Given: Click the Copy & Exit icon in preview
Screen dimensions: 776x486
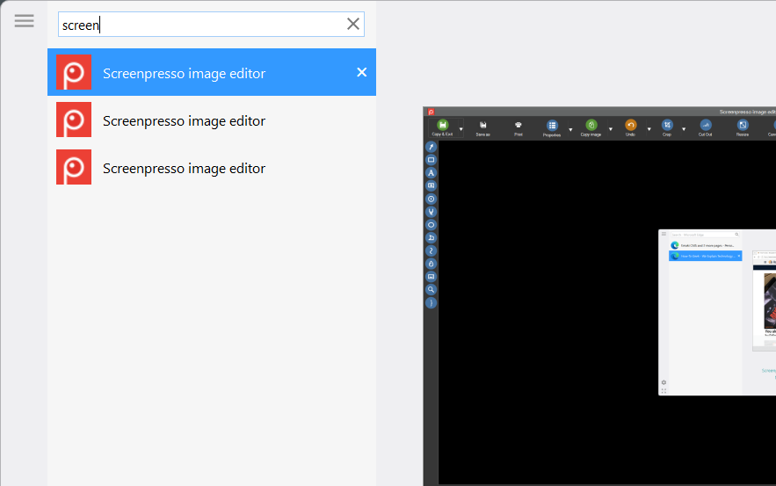Looking at the screenshot, I should (x=443, y=125).
